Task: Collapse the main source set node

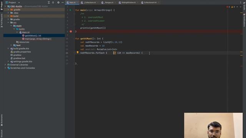Action: (x=11, y=26)
